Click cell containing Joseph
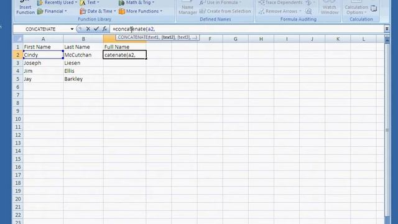 pos(43,63)
